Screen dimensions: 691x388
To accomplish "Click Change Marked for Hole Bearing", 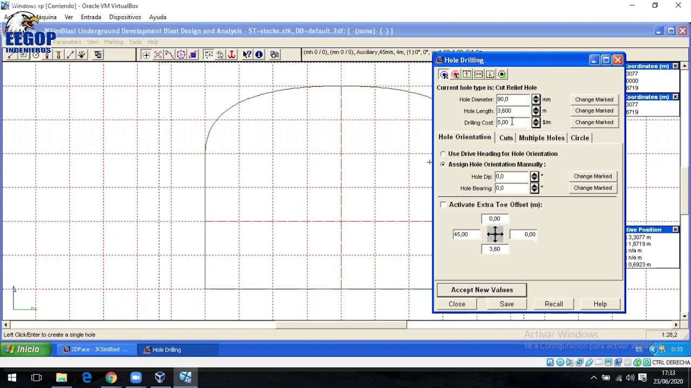I will click(x=593, y=188).
